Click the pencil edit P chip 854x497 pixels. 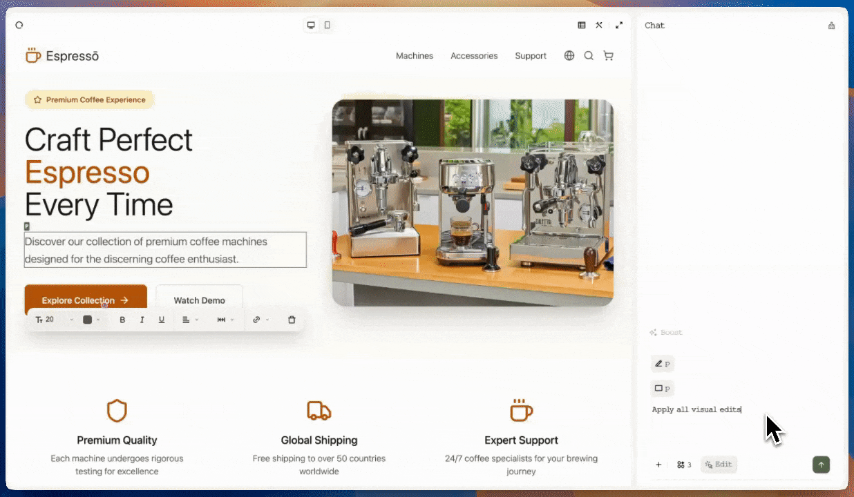663,364
